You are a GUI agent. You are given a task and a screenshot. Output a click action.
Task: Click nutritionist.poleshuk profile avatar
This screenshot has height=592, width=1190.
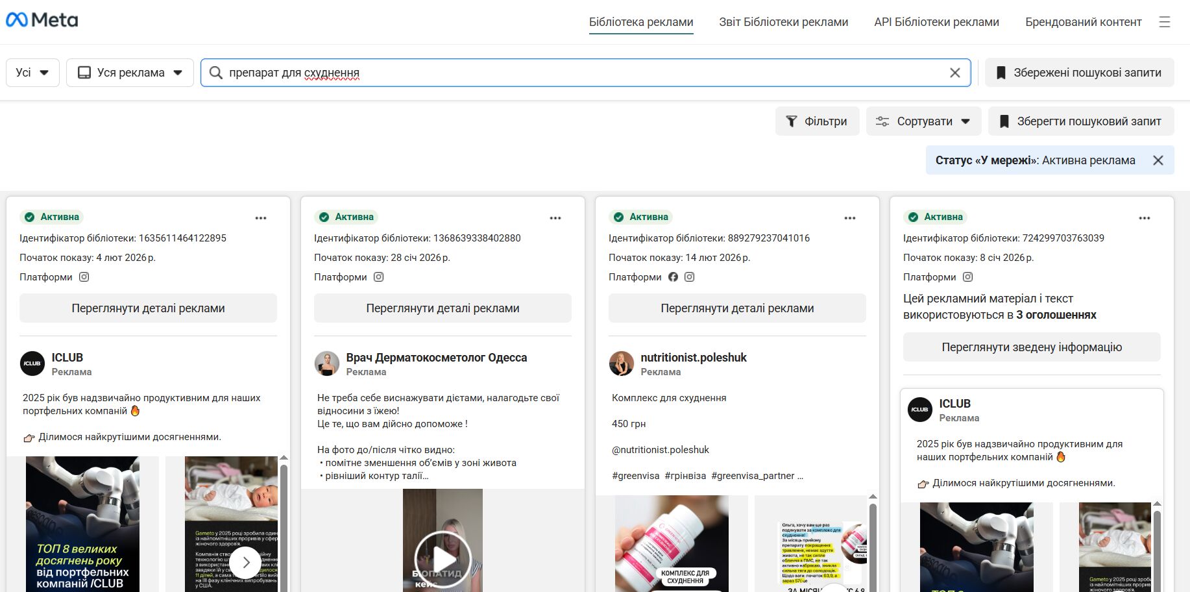[622, 364]
